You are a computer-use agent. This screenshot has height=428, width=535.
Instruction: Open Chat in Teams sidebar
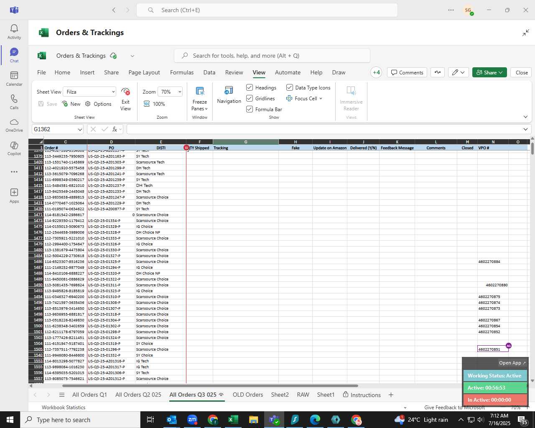click(14, 55)
